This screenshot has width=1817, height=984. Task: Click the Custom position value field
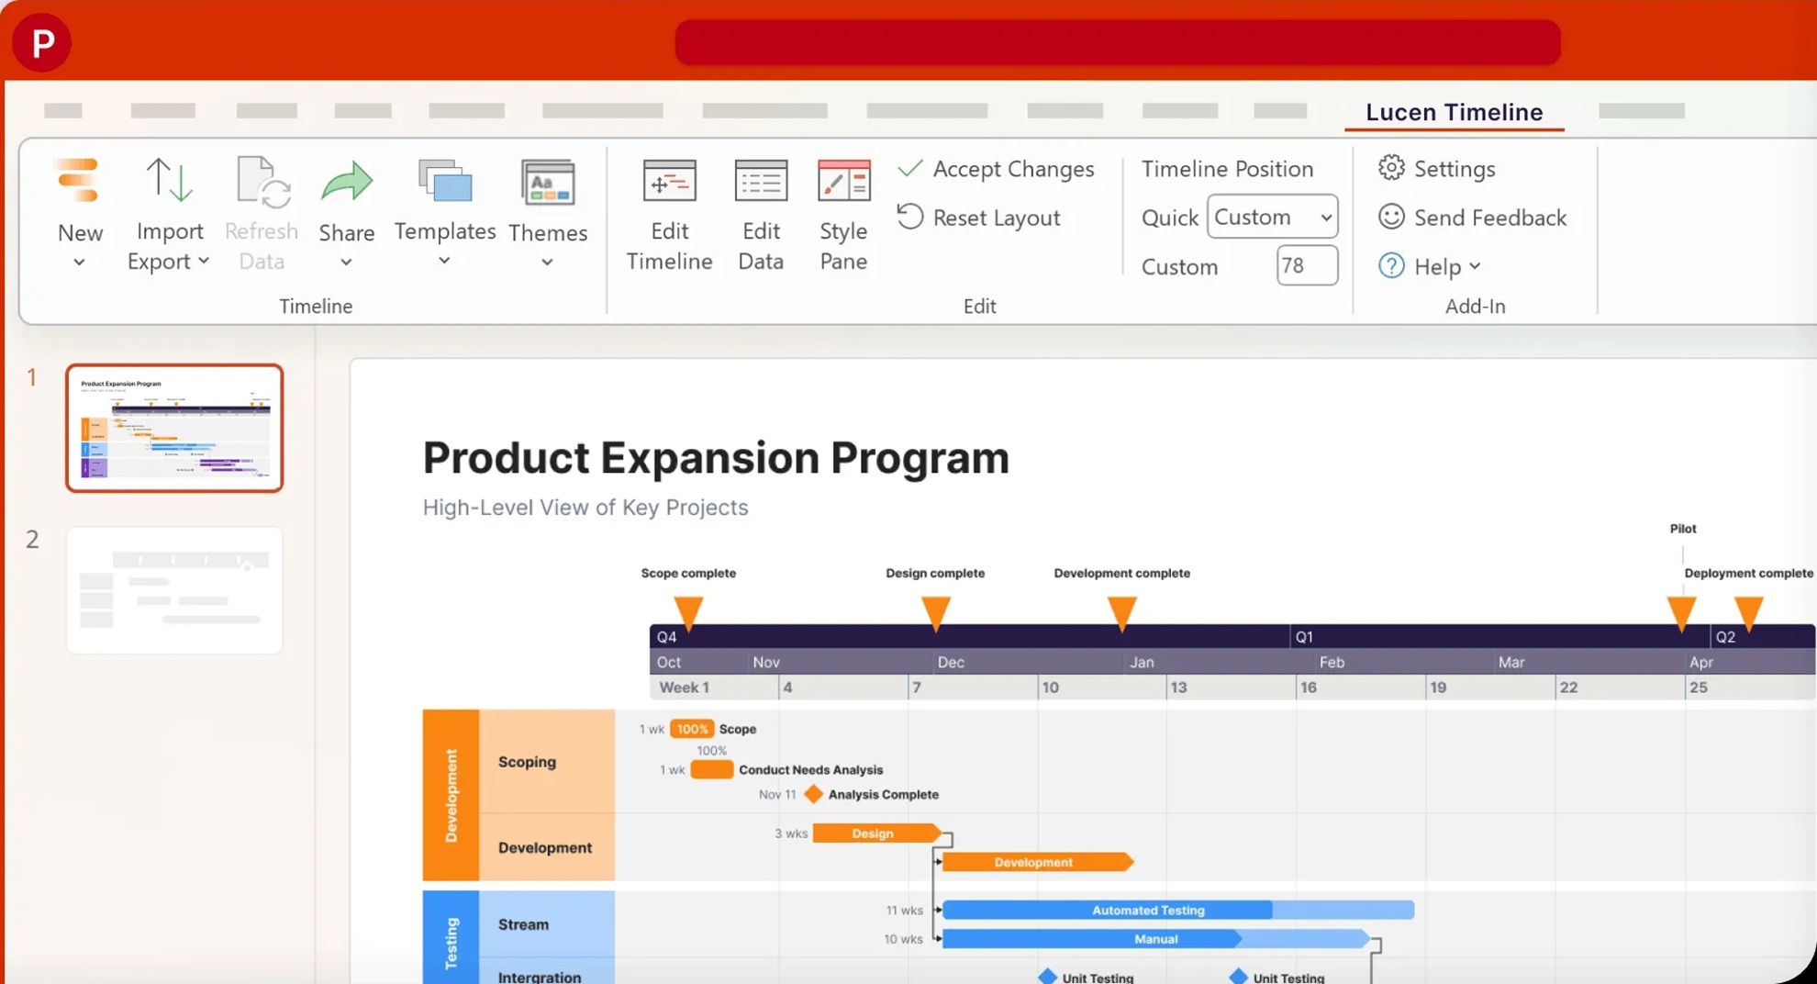(x=1307, y=266)
